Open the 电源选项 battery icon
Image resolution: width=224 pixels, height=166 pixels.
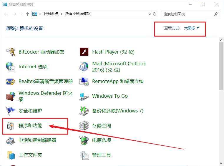[84, 140]
